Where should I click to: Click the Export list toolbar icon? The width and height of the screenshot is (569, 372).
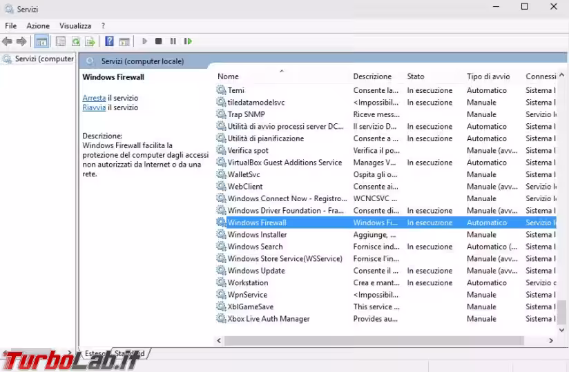click(x=90, y=41)
